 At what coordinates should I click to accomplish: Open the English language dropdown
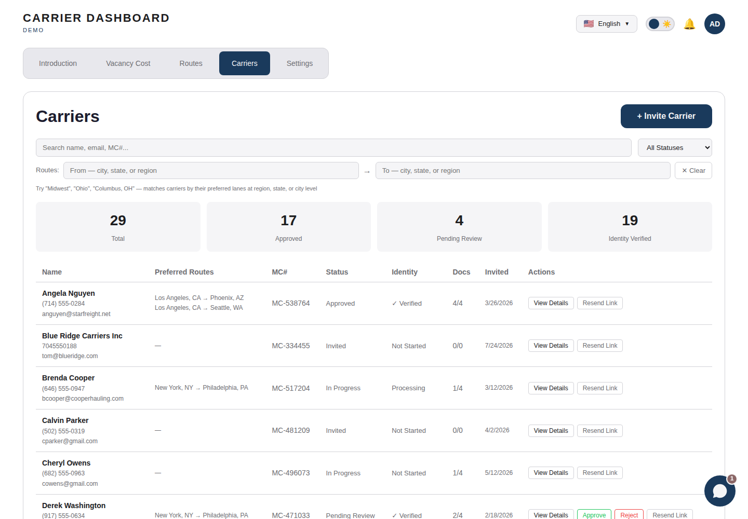pyautogui.click(x=607, y=24)
